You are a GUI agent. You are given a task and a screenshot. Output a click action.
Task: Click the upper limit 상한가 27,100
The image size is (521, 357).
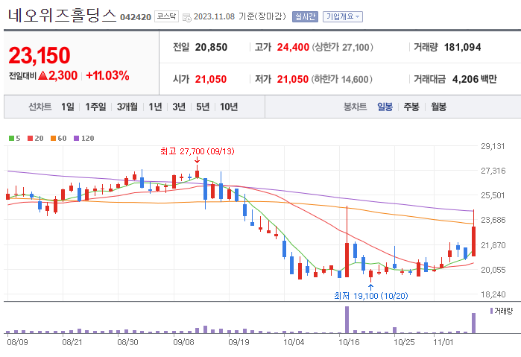[x=342, y=47]
